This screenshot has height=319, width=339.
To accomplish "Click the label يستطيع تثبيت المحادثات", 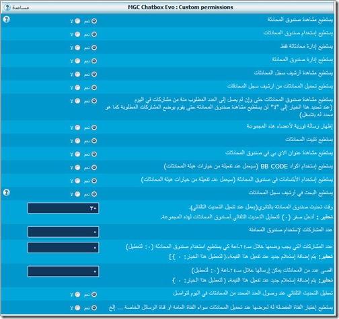I will (x=309, y=140).
